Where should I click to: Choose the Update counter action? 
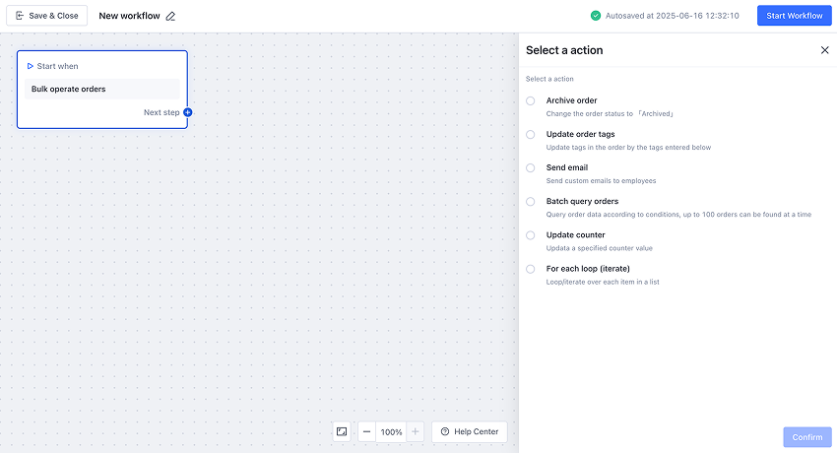pyautogui.click(x=531, y=234)
